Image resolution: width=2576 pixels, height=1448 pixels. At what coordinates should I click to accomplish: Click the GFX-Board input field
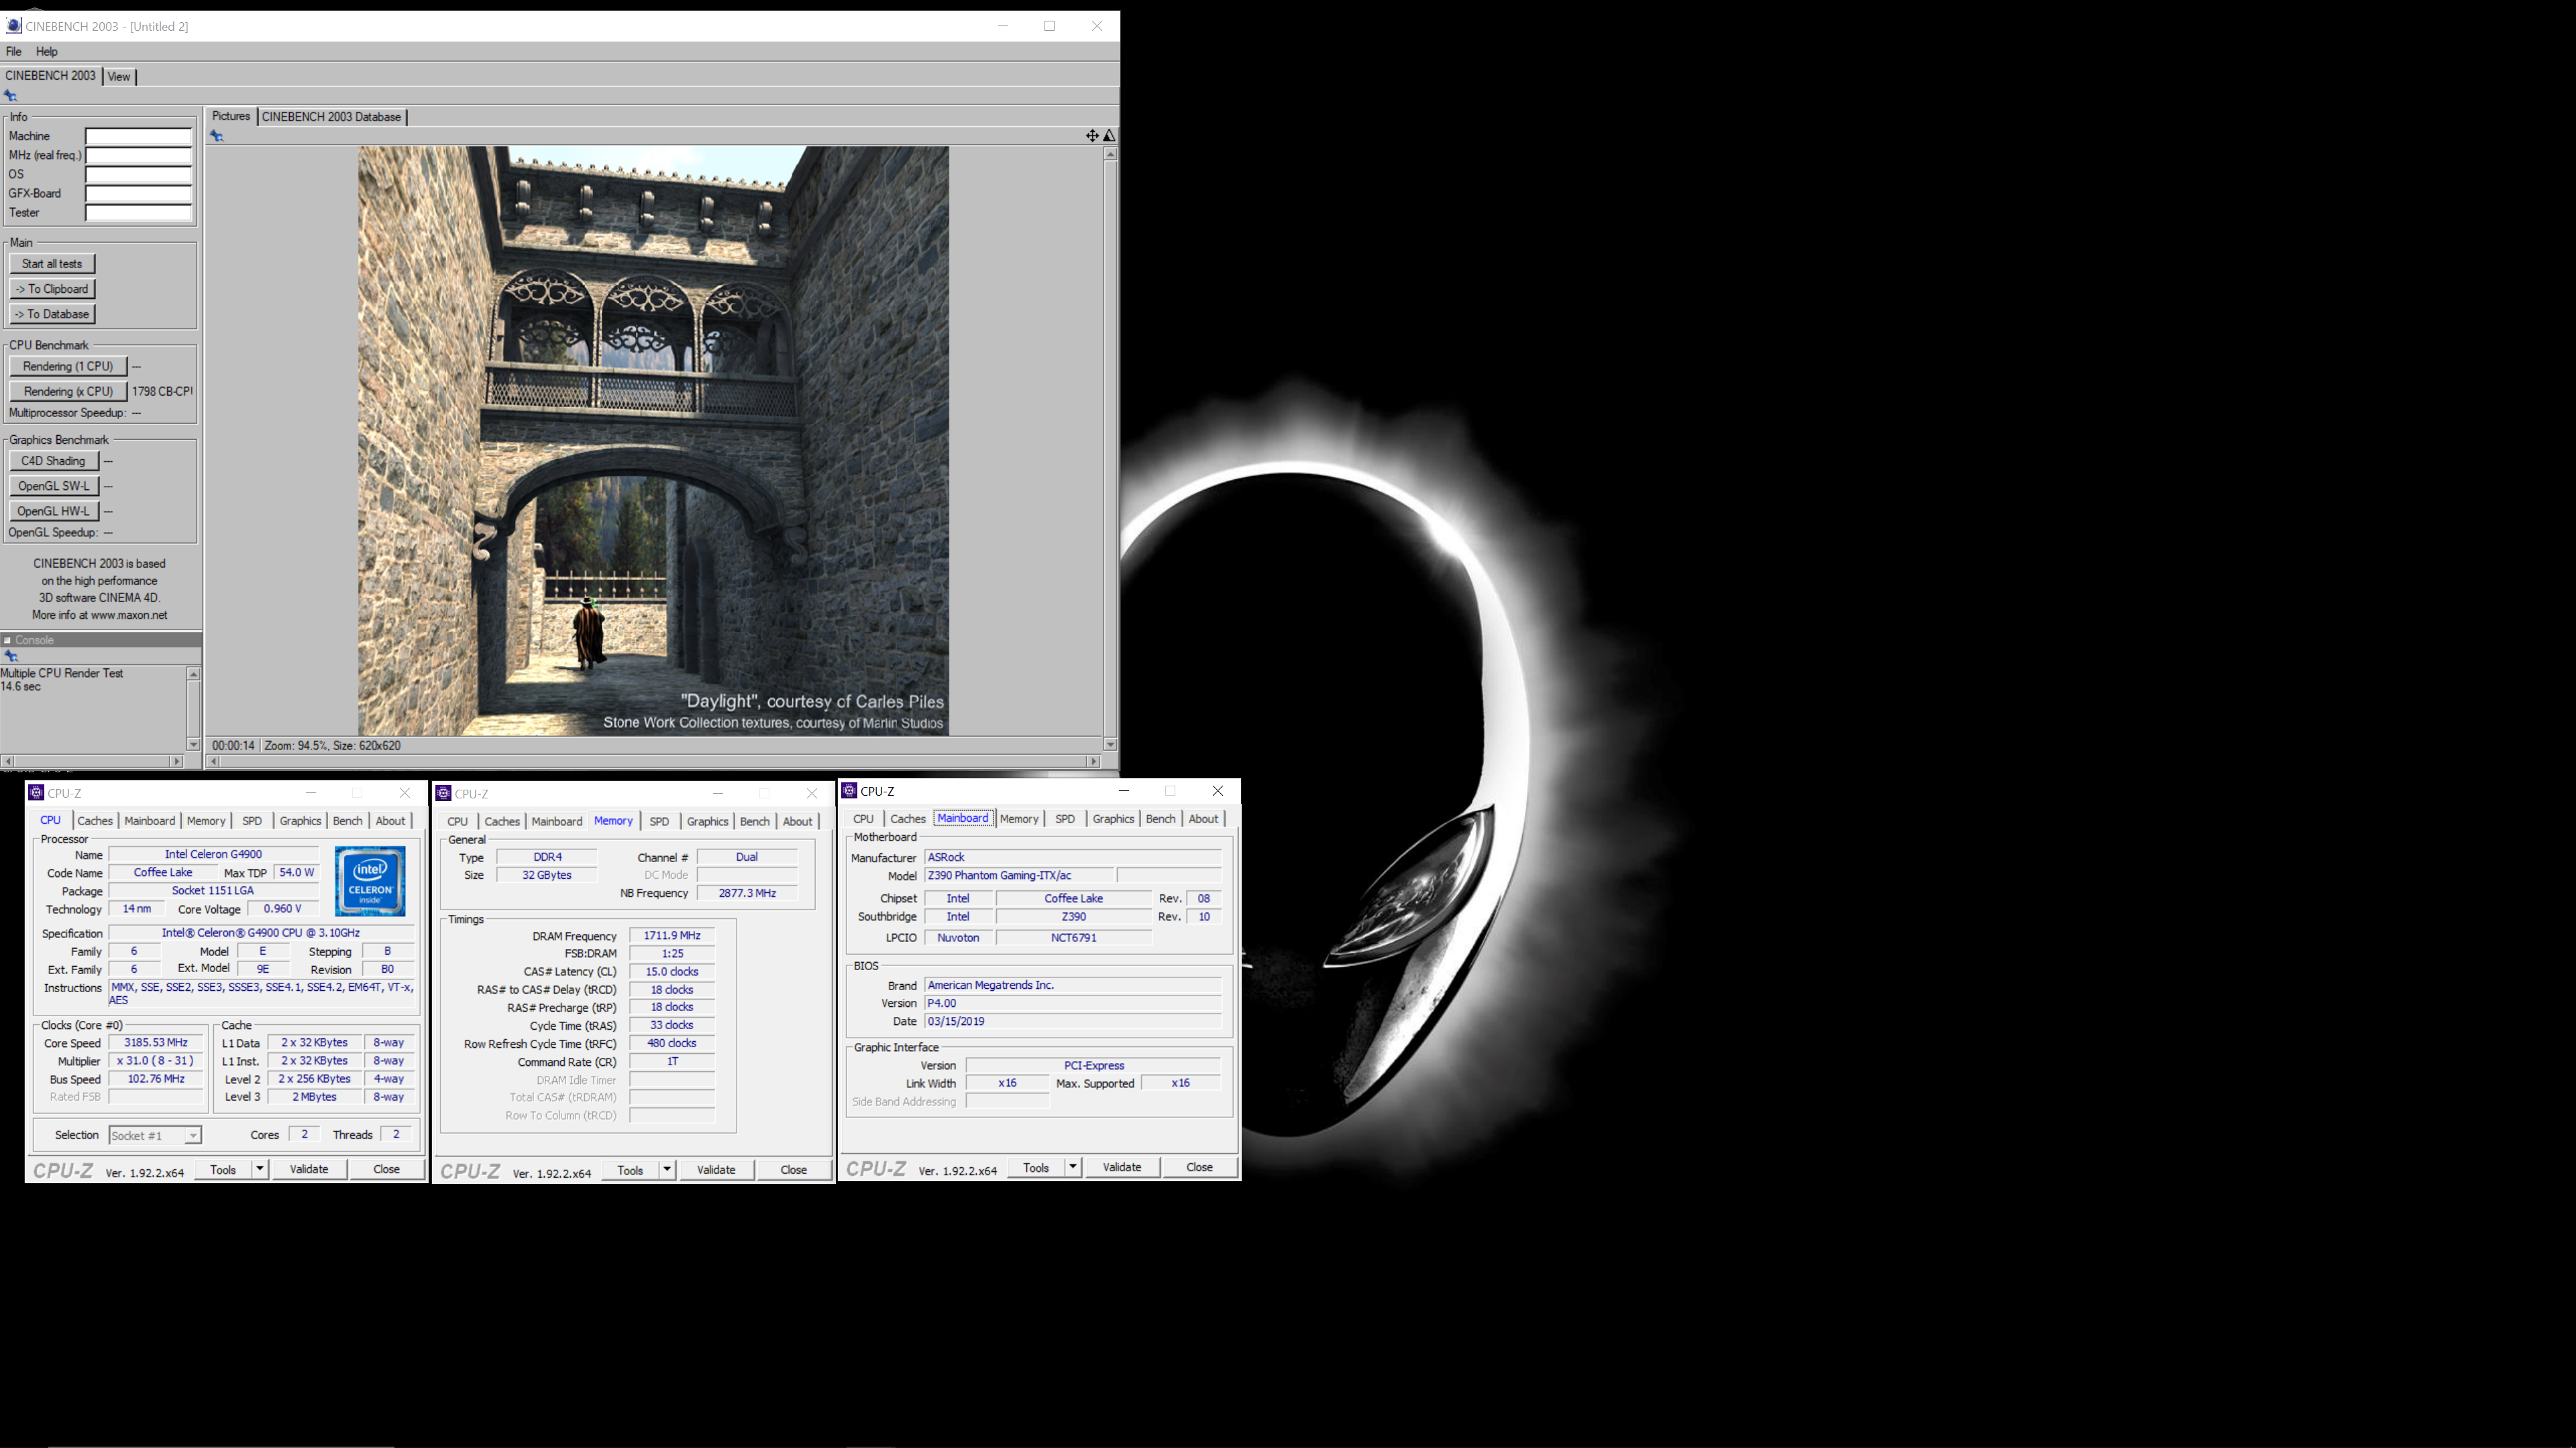pos(138,194)
